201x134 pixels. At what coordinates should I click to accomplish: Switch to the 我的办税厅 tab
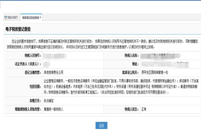click(12, 17)
